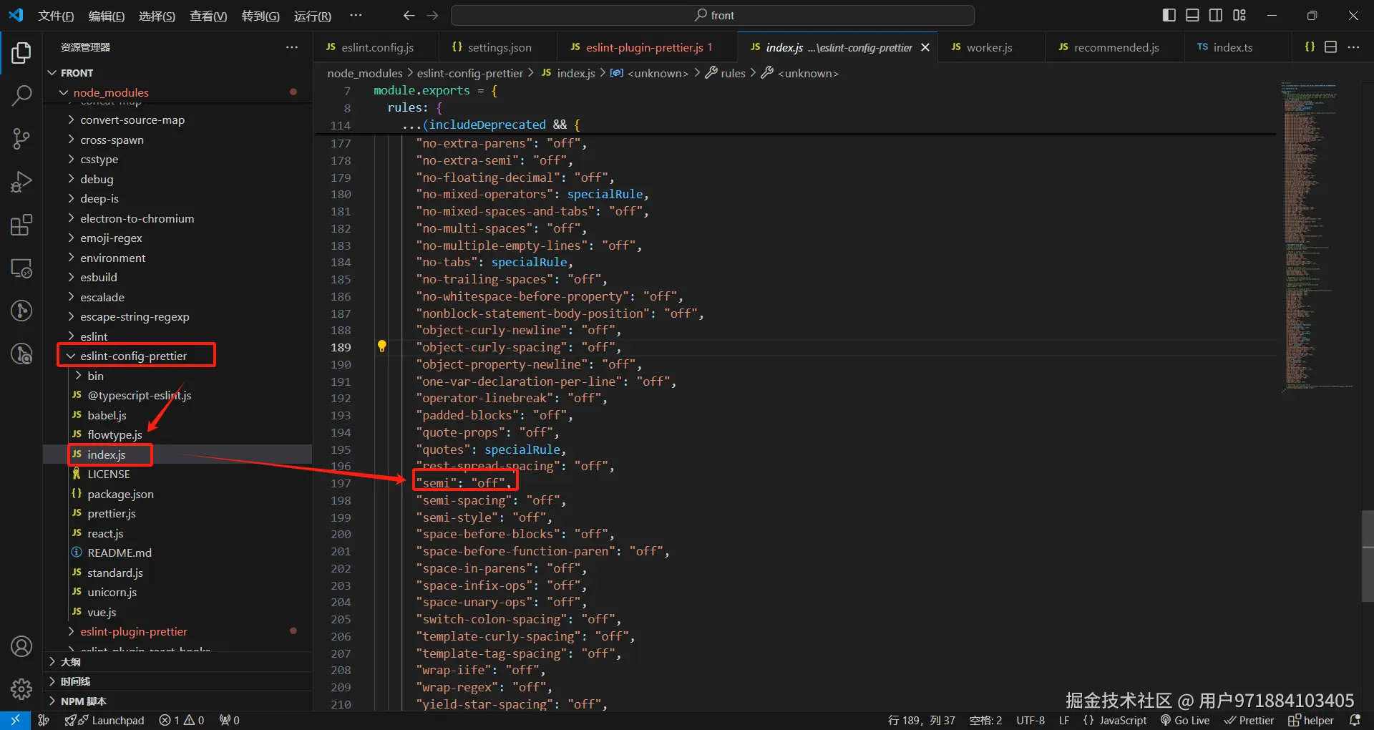Go forward using the navigation arrow
Screen dimensions: 1374x730
(x=432, y=15)
